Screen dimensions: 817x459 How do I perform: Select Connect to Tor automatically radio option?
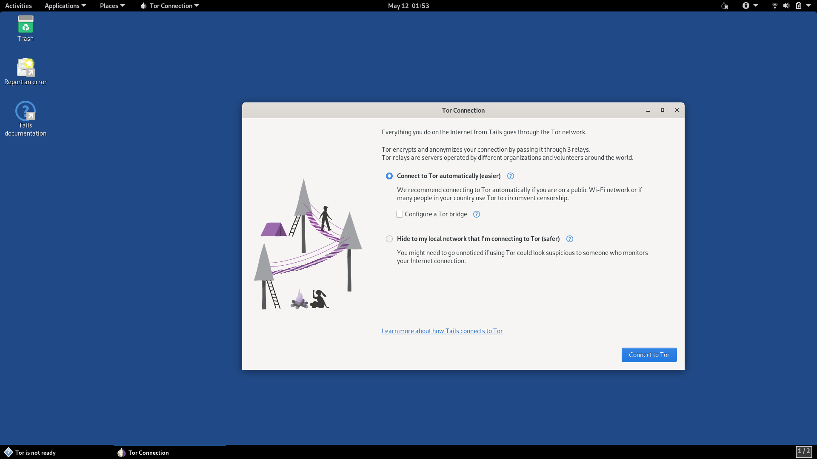pos(389,176)
